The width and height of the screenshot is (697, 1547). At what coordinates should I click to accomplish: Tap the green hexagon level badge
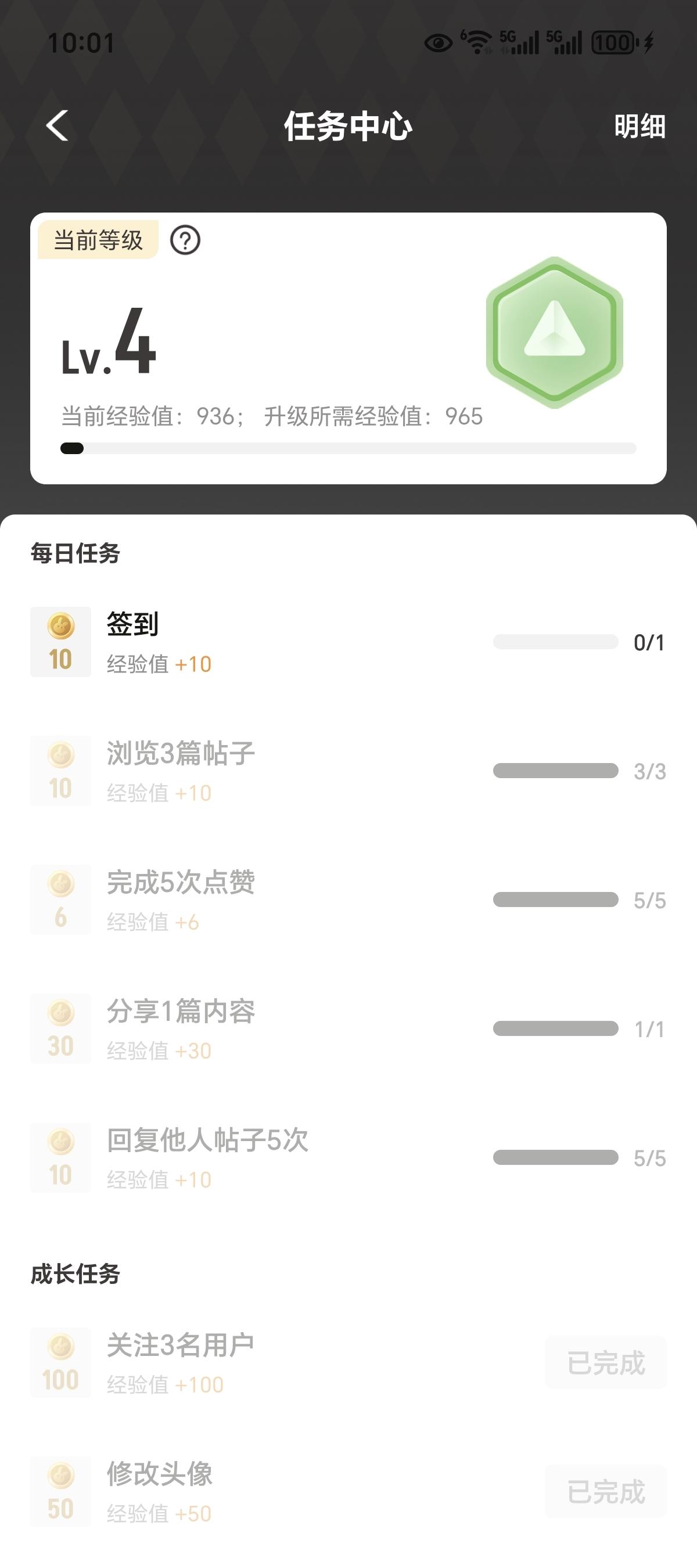click(554, 332)
